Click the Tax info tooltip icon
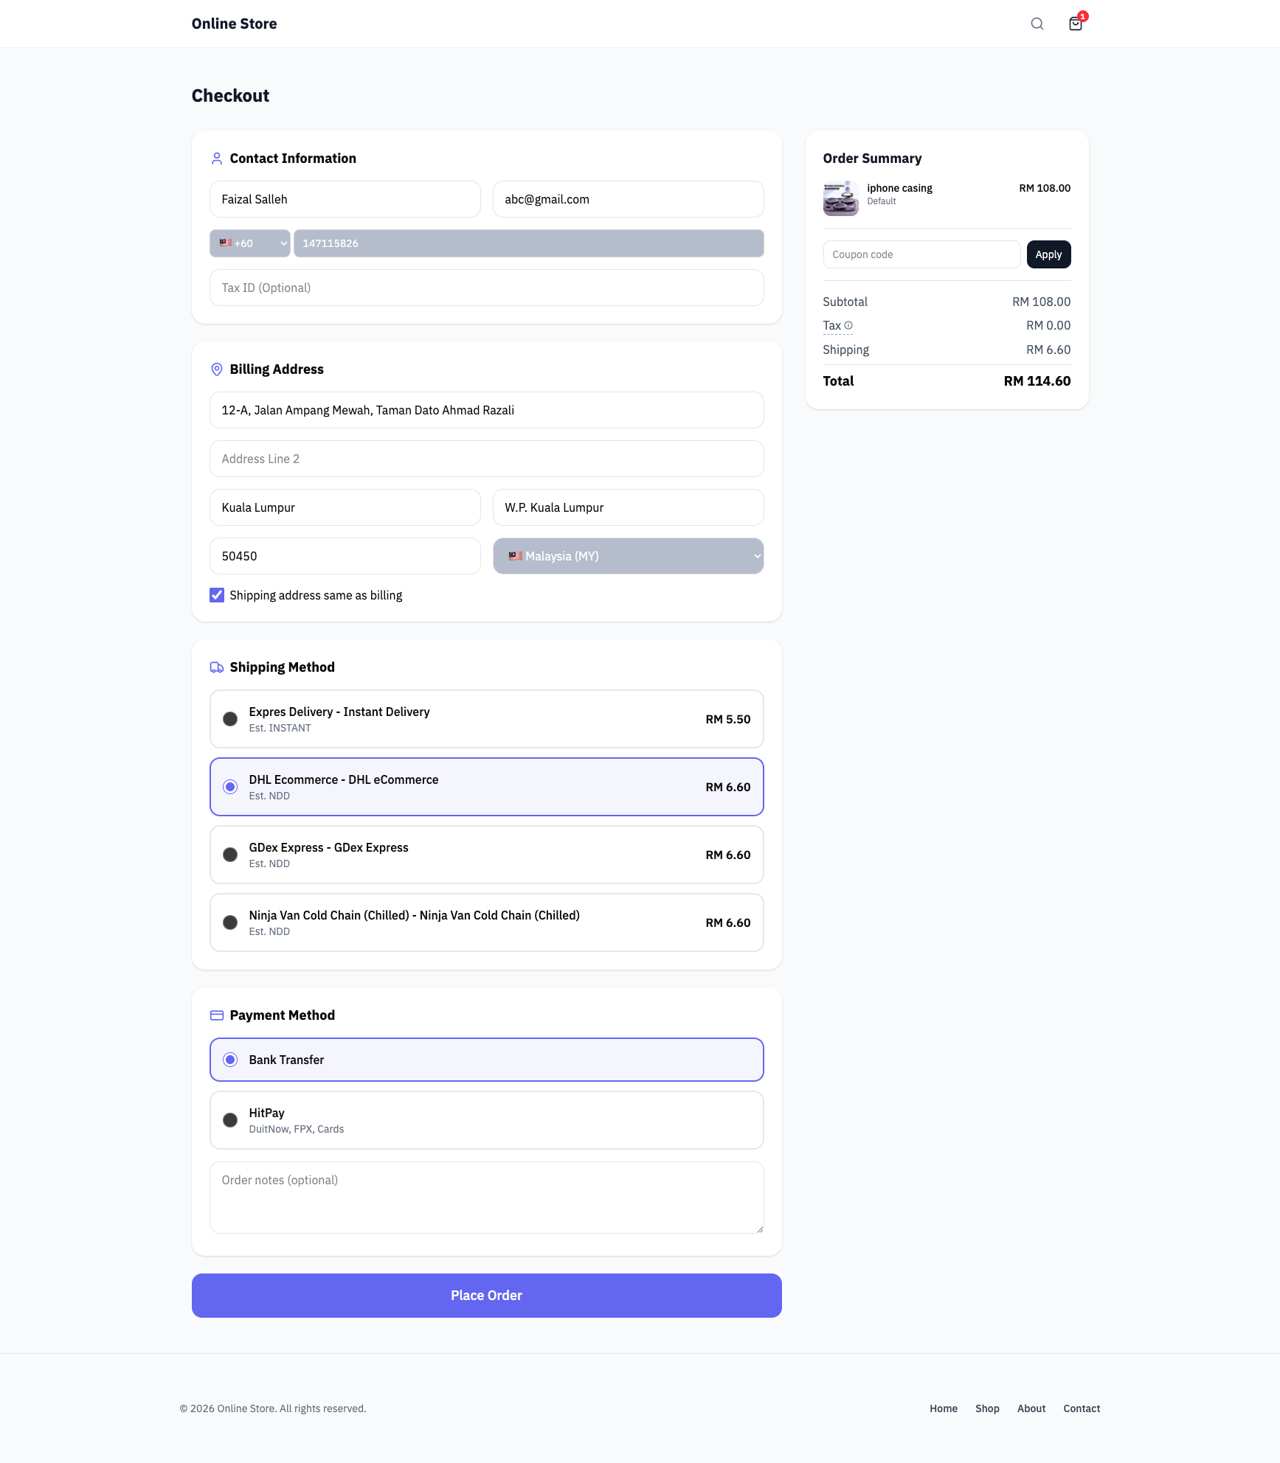The width and height of the screenshot is (1280, 1463). click(x=849, y=325)
